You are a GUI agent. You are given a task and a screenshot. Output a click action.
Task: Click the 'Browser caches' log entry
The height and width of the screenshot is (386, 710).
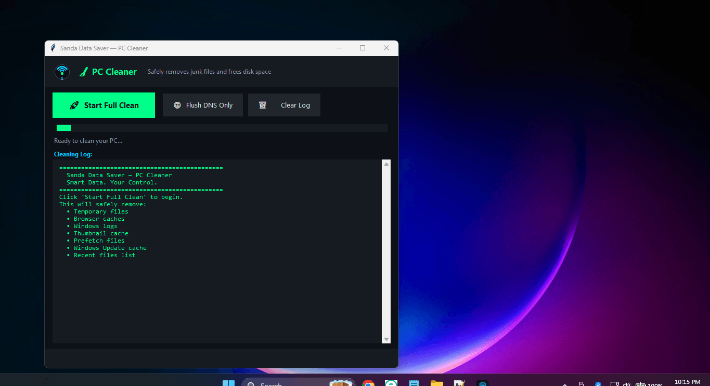(99, 219)
